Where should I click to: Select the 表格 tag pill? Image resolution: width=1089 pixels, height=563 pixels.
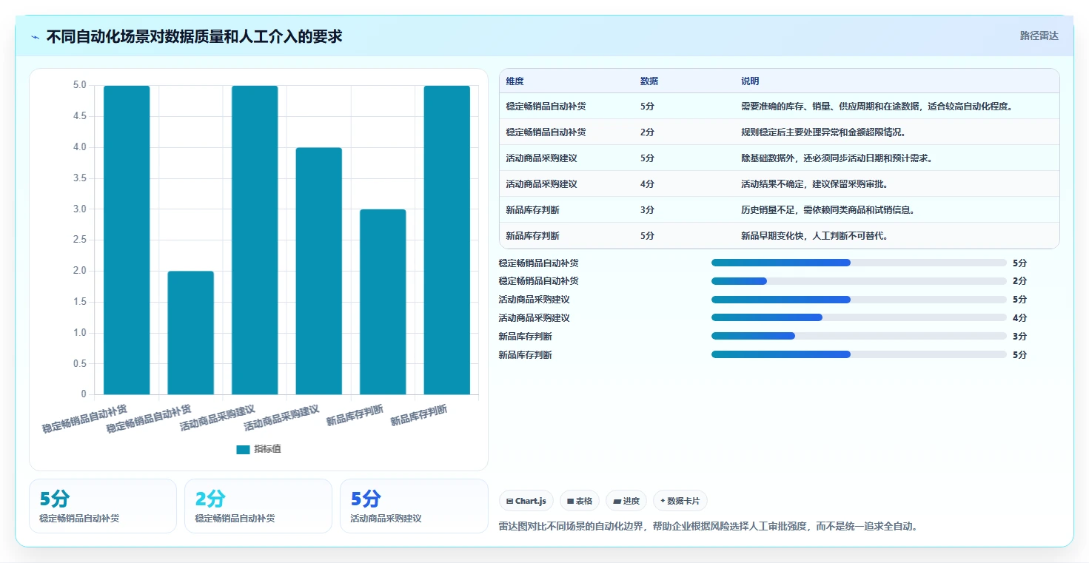click(x=580, y=501)
